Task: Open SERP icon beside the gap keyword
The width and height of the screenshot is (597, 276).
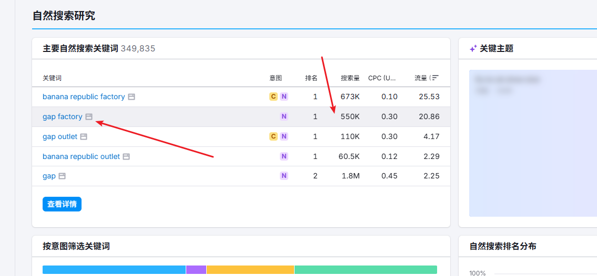Action: (62, 176)
